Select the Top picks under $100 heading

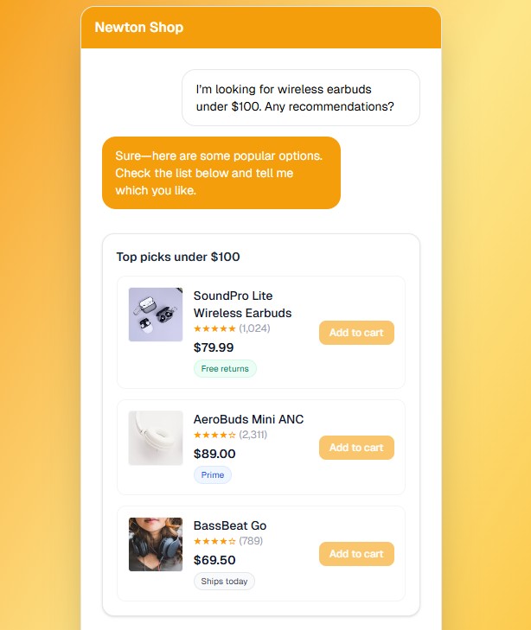coord(178,257)
